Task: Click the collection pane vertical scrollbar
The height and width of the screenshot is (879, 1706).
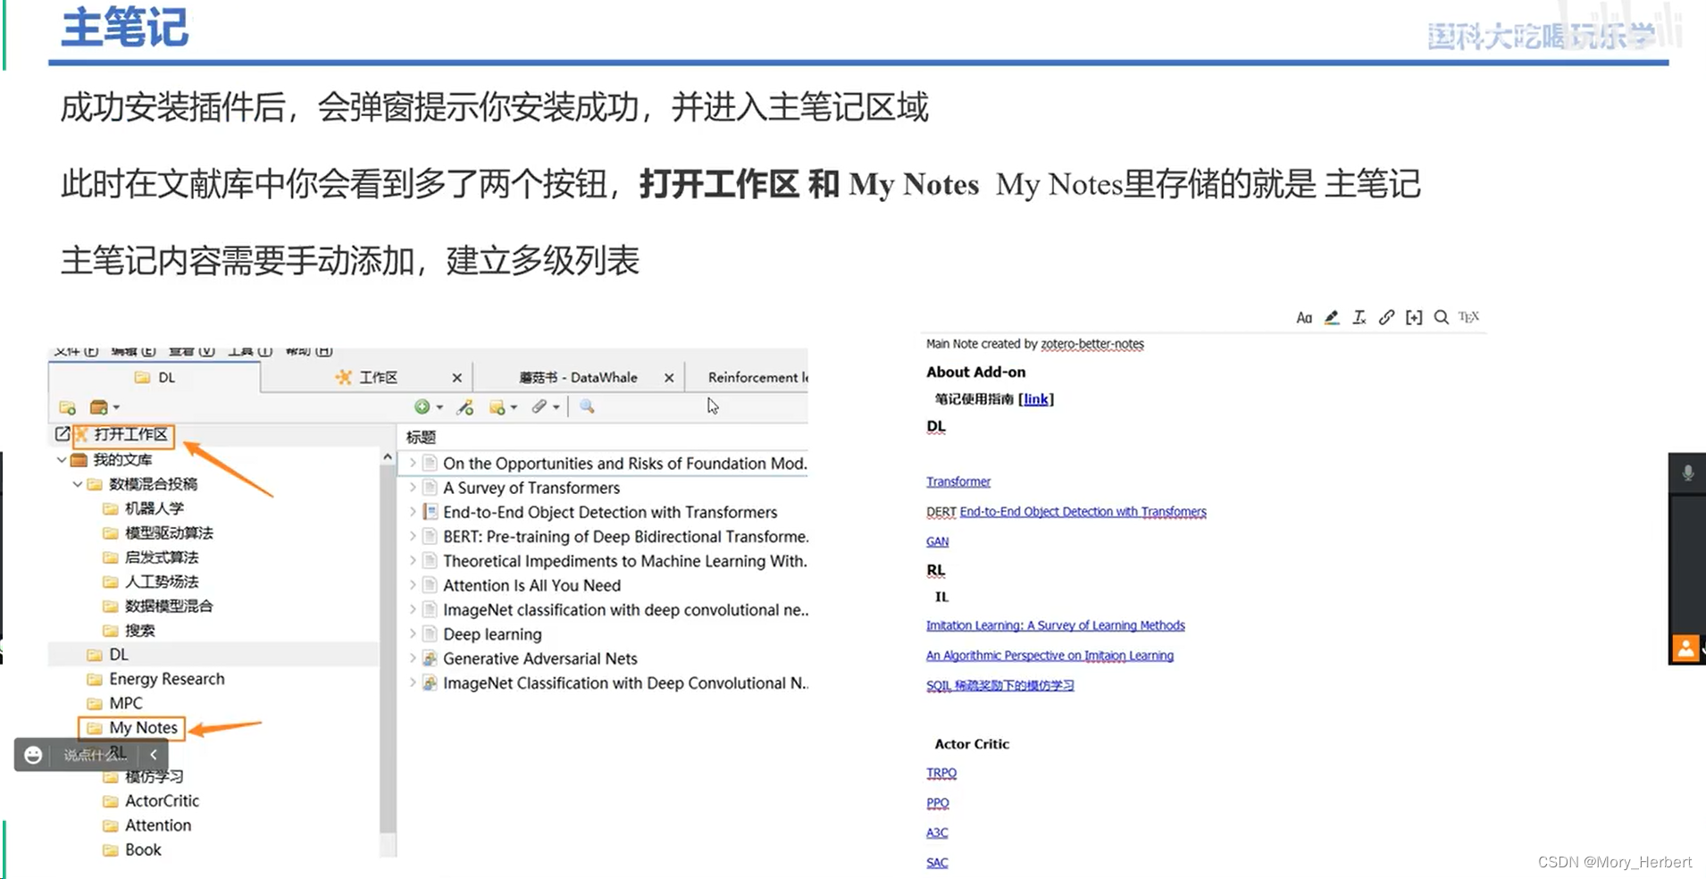Action: pyautogui.click(x=388, y=649)
